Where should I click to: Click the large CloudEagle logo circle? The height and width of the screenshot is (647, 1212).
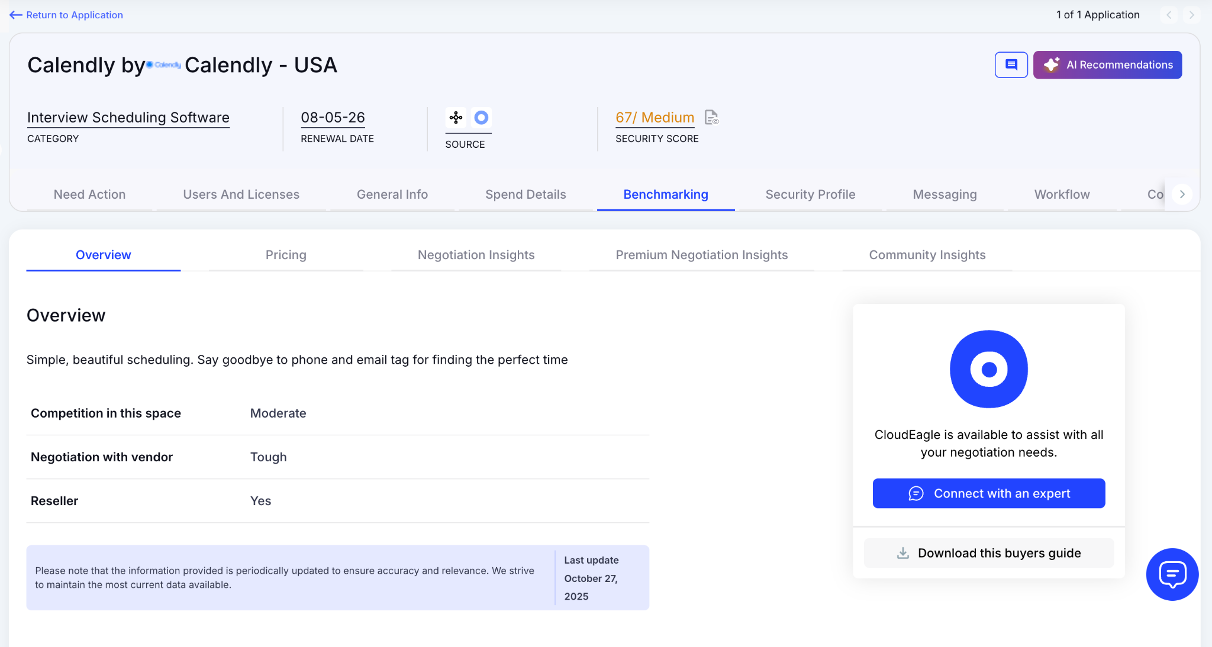[988, 369]
